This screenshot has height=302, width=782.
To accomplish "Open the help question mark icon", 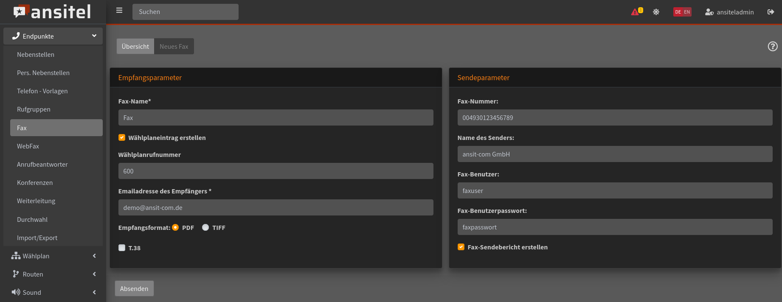I will 772,47.
